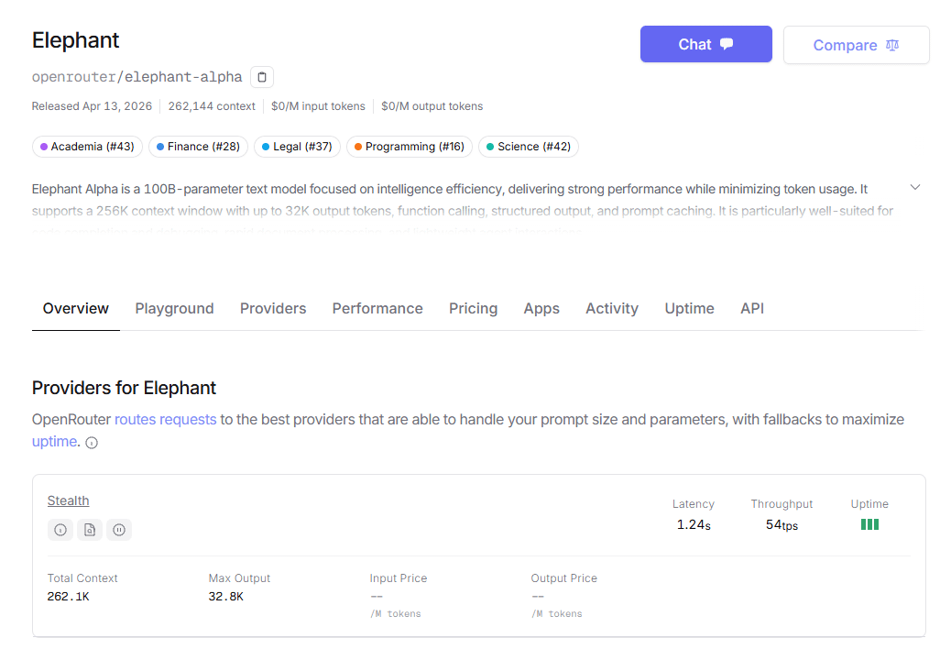Open the API tab

point(752,309)
